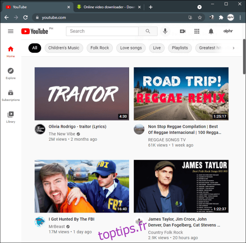Close the Online video downloader tab
The image size is (246, 243).
139,7
